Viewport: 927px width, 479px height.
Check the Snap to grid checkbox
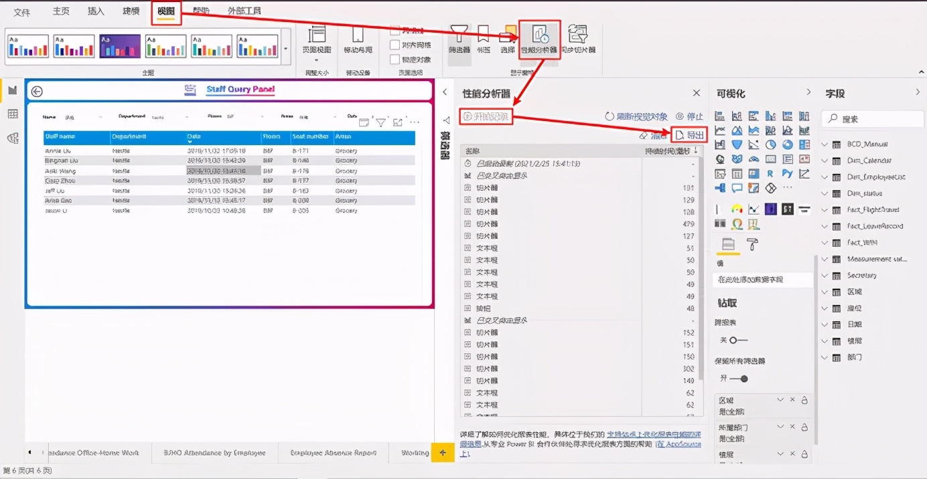coord(395,45)
